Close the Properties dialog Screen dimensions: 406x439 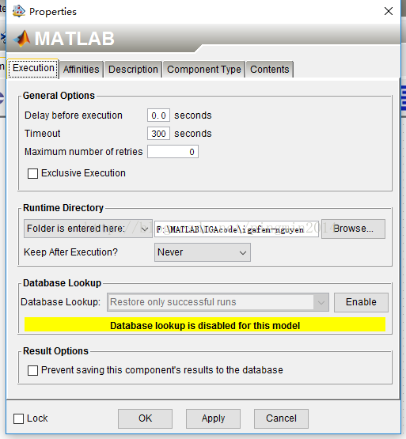point(389,11)
